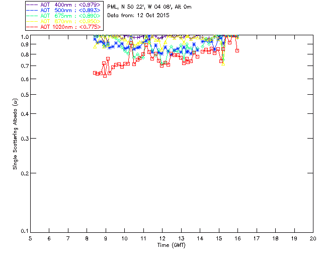The height and width of the screenshot is (258, 322).
Task: Click the 0.2 y-axis tick label
Action: coord(25,173)
